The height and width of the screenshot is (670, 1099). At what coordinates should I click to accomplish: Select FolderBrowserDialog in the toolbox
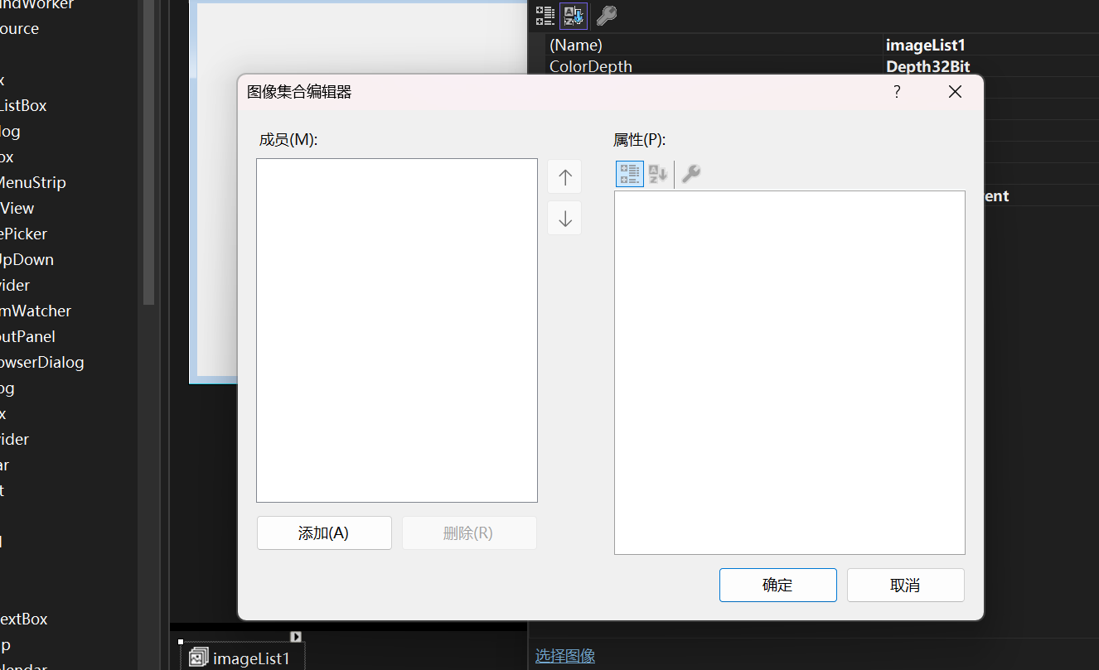pos(42,362)
